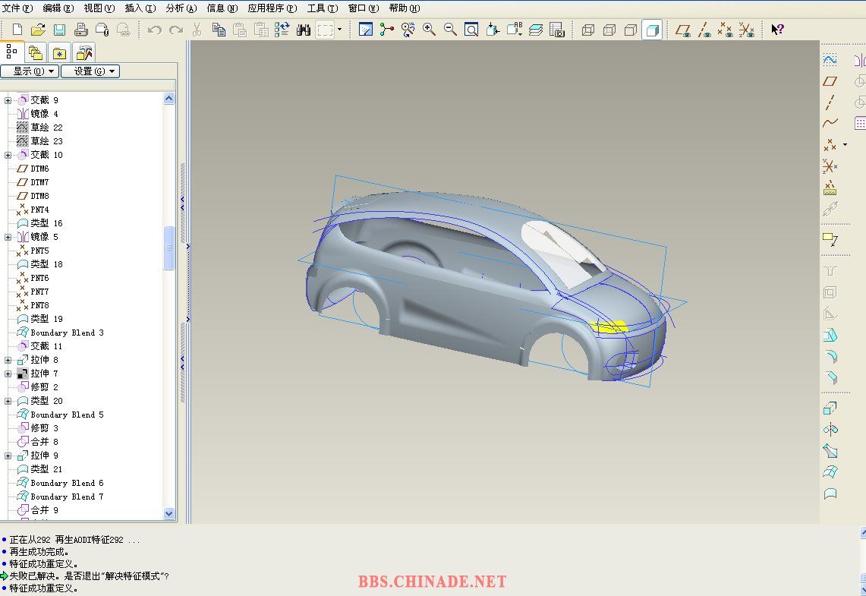Open context-sensitive help pointer

pos(777,30)
